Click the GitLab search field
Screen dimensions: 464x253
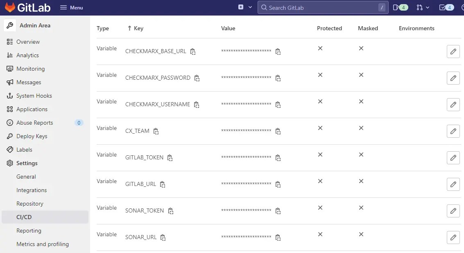pyautogui.click(x=323, y=7)
